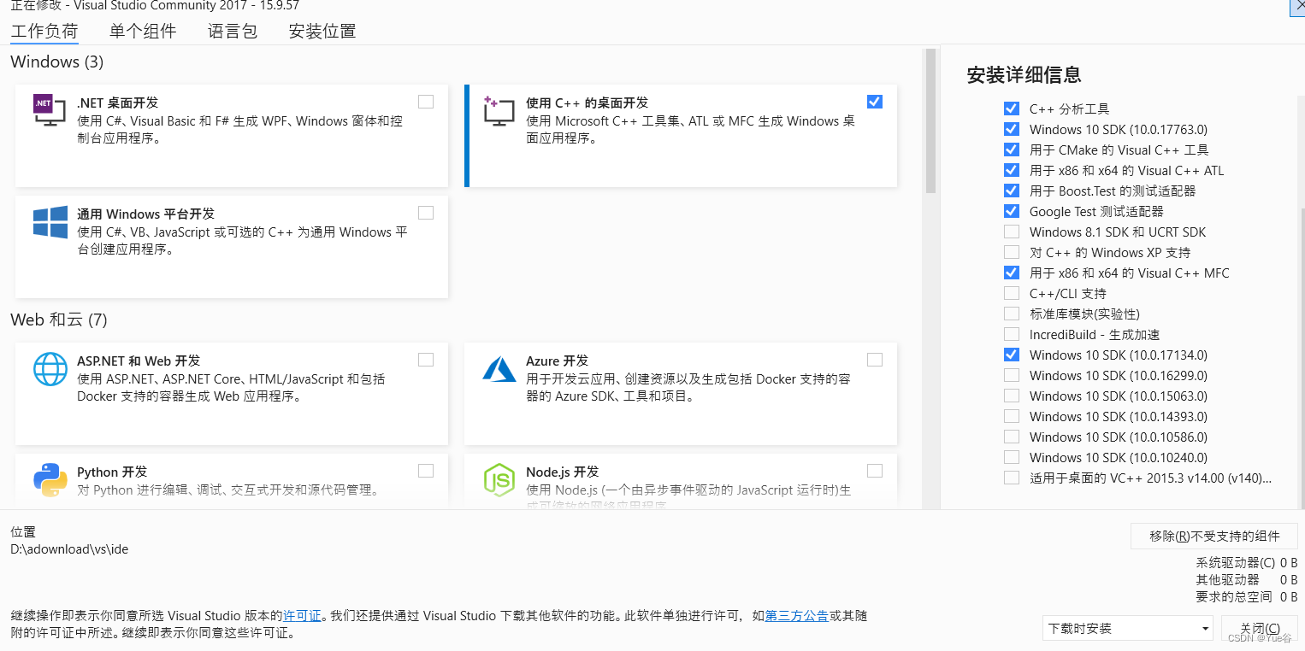1305x651 pixels.
Task: Uncheck Visual C++ ATL for x86 and x64
Action: (1012, 170)
